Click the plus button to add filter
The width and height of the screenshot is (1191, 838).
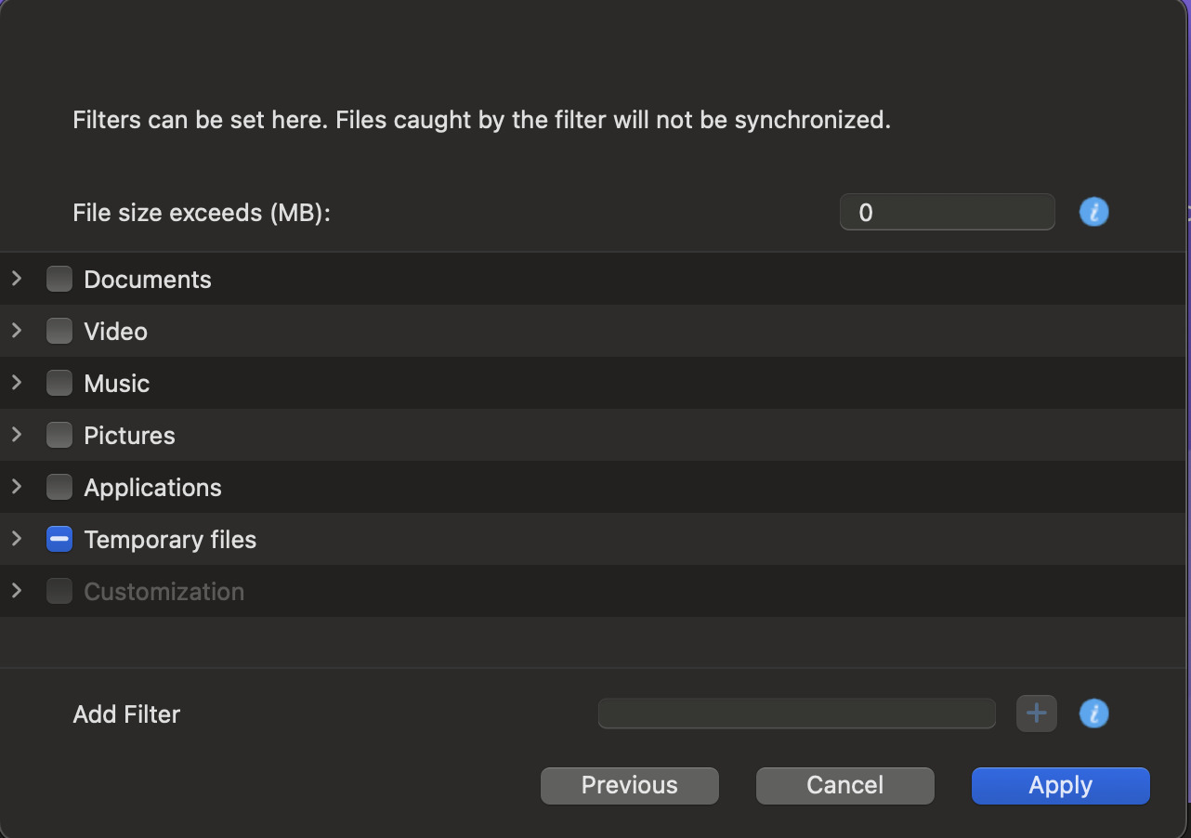(1037, 714)
